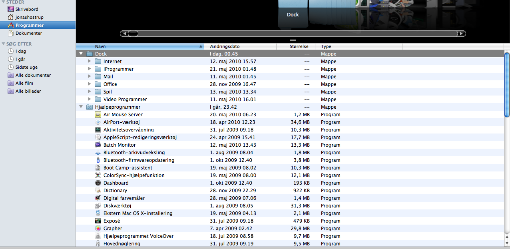Click the ColorSync-hjælpefunktion app icon
Image resolution: width=510 pixels, height=249 pixels.
pos(98,175)
